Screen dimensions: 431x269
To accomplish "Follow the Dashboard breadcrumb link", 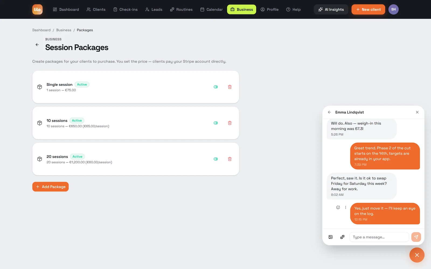I will coord(41,30).
